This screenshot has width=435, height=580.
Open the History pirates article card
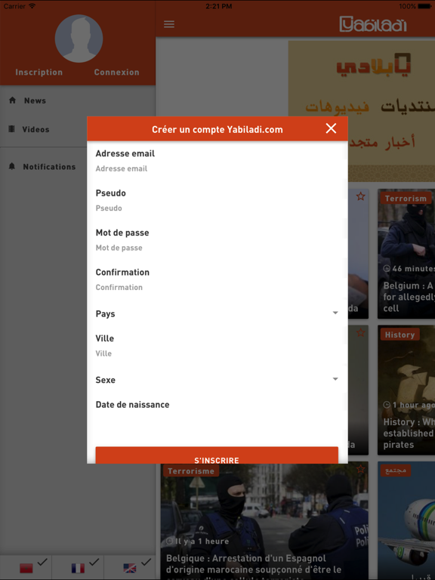click(x=406, y=390)
